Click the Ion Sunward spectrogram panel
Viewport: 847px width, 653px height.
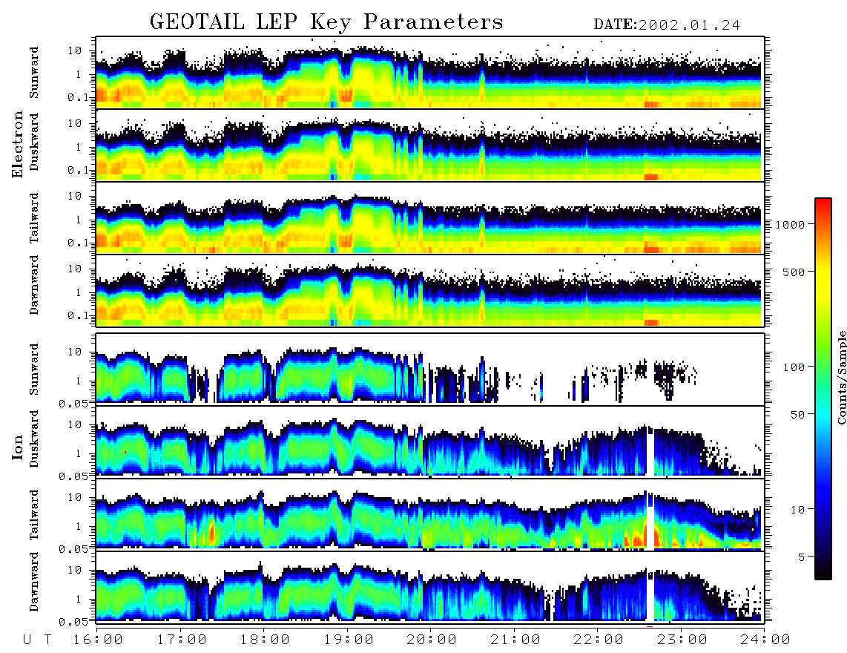430,370
